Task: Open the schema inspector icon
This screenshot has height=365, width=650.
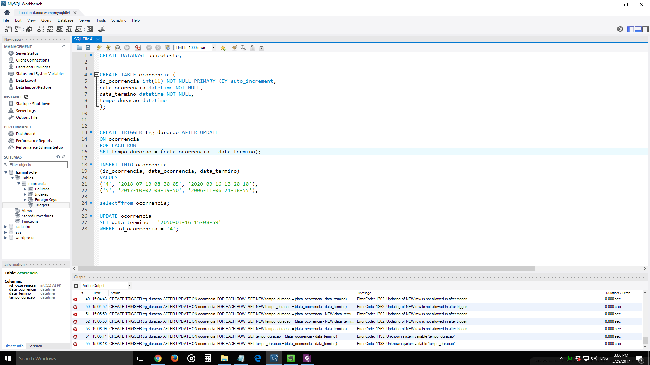Action: click(x=29, y=29)
